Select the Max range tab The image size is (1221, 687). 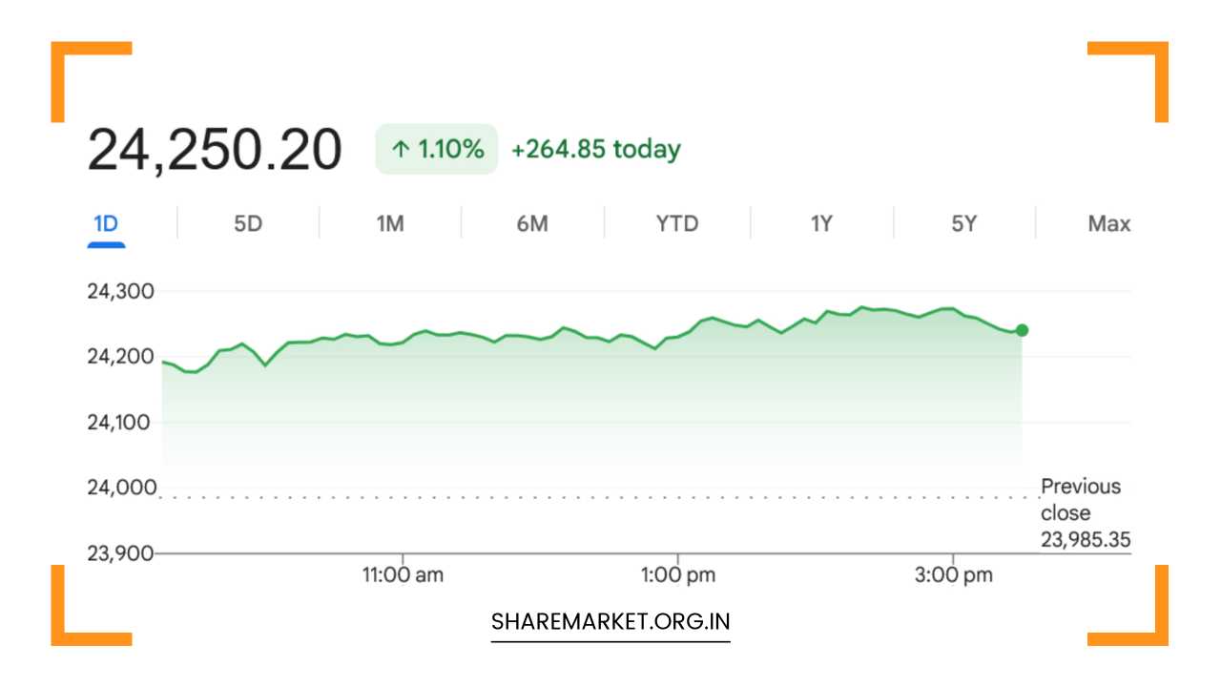(1109, 224)
